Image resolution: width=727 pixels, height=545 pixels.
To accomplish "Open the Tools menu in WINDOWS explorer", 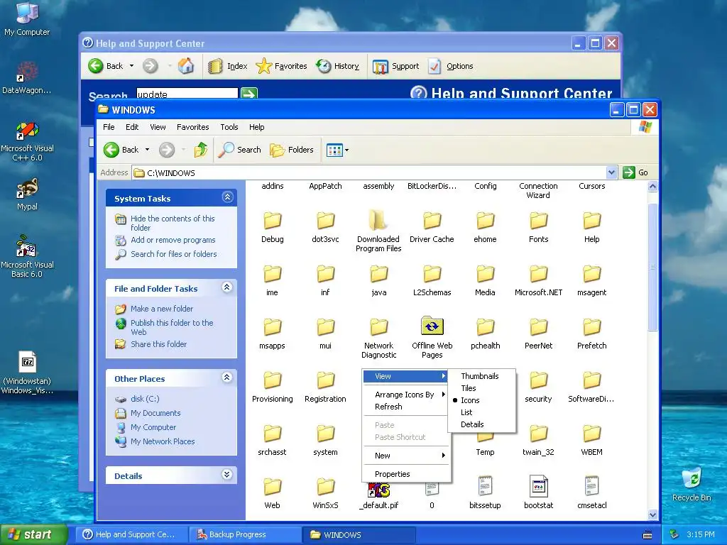I will (229, 127).
